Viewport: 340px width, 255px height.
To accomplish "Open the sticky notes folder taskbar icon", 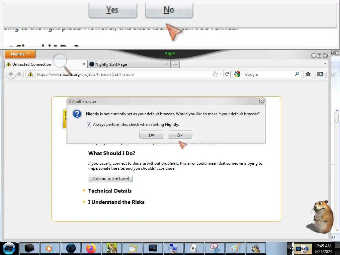I will point(132,248).
